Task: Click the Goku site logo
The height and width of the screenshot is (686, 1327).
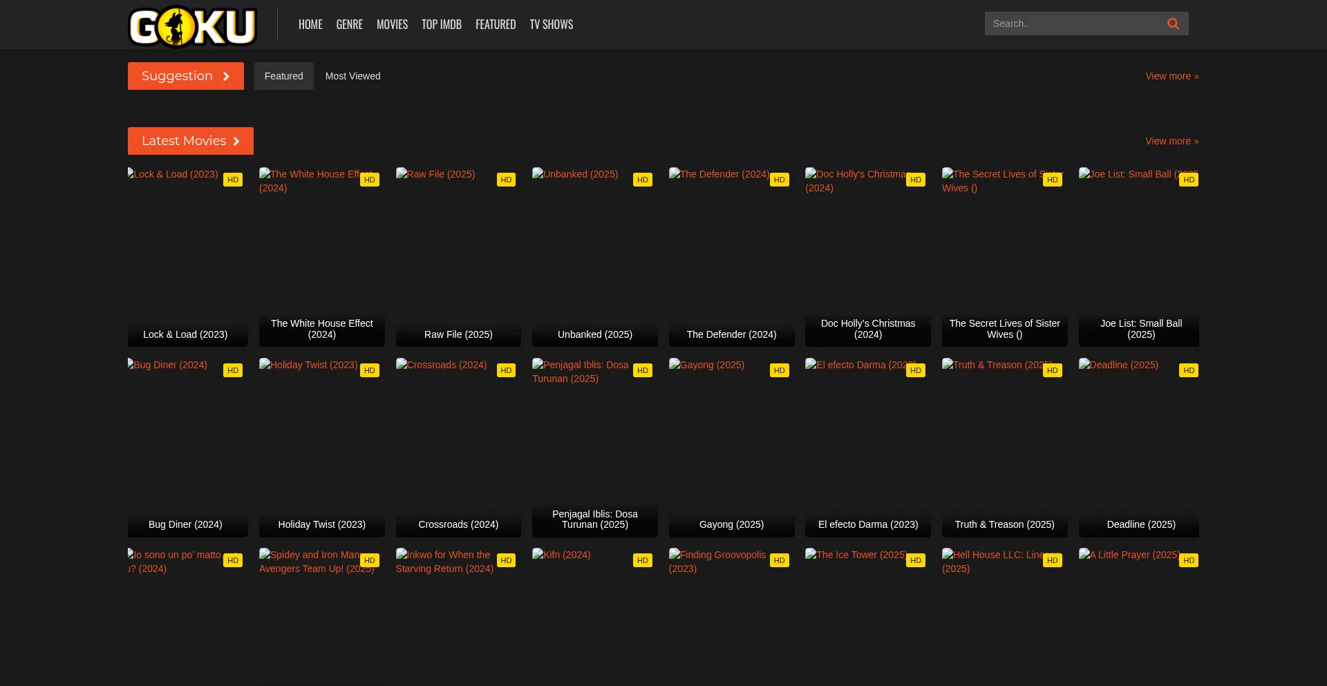Action: tap(192, 26)
